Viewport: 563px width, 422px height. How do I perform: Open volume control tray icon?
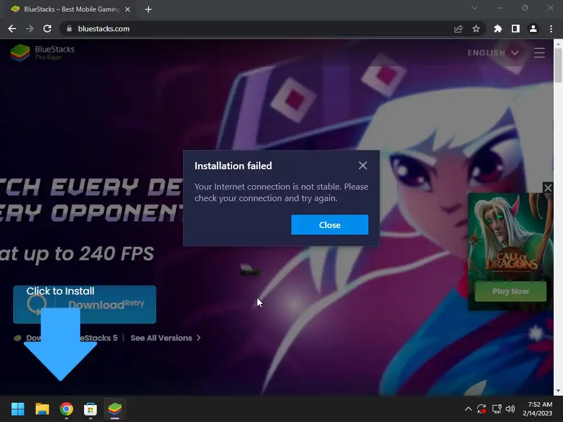tap(510, 409)
